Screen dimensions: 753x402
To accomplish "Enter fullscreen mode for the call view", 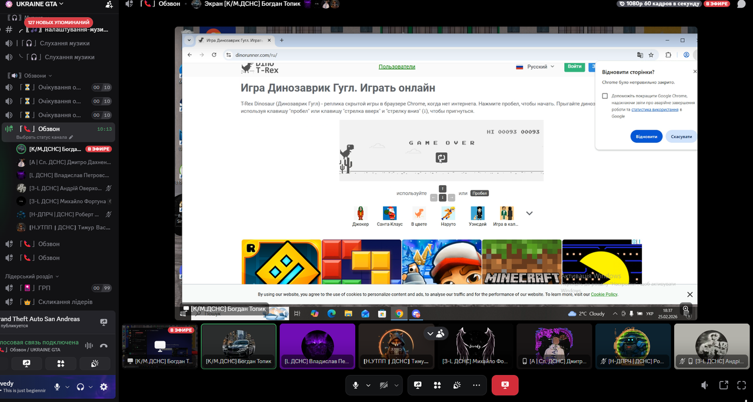I will click(742, 385).
